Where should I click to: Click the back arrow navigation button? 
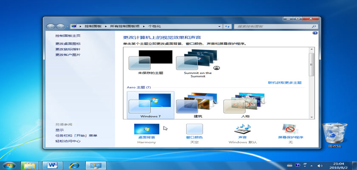[x=50, y=26]
